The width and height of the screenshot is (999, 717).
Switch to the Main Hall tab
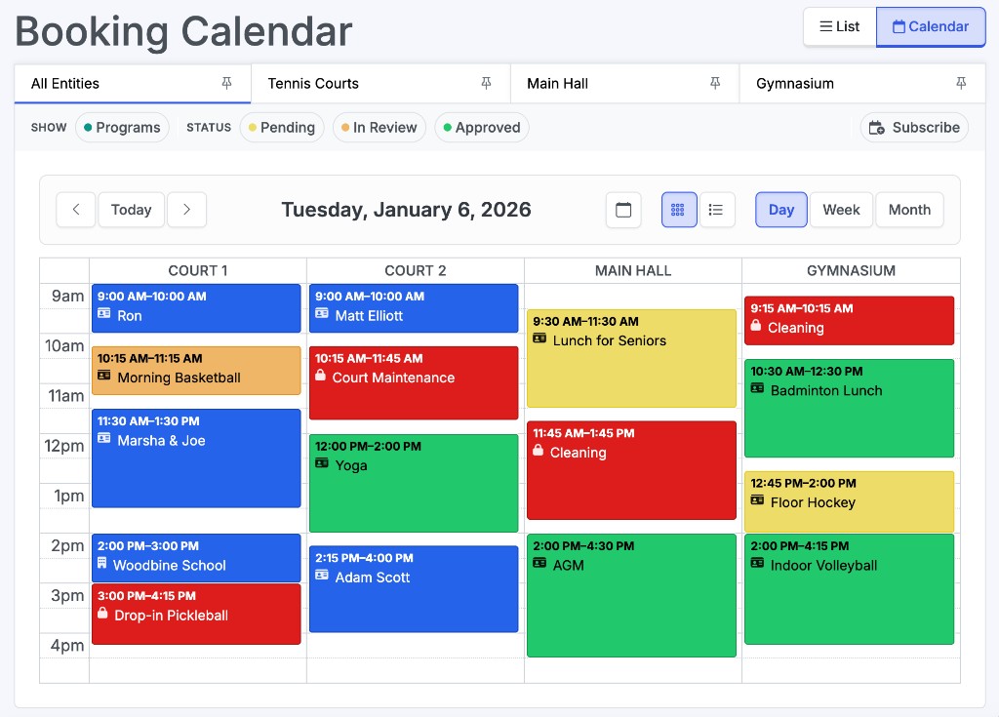(x=557, y=84)
